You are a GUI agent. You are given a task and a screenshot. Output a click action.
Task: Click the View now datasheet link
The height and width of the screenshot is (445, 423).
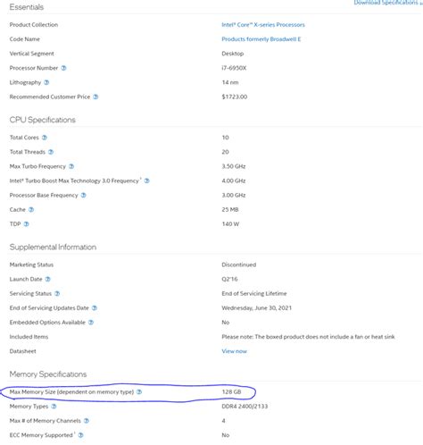point(234,351)
